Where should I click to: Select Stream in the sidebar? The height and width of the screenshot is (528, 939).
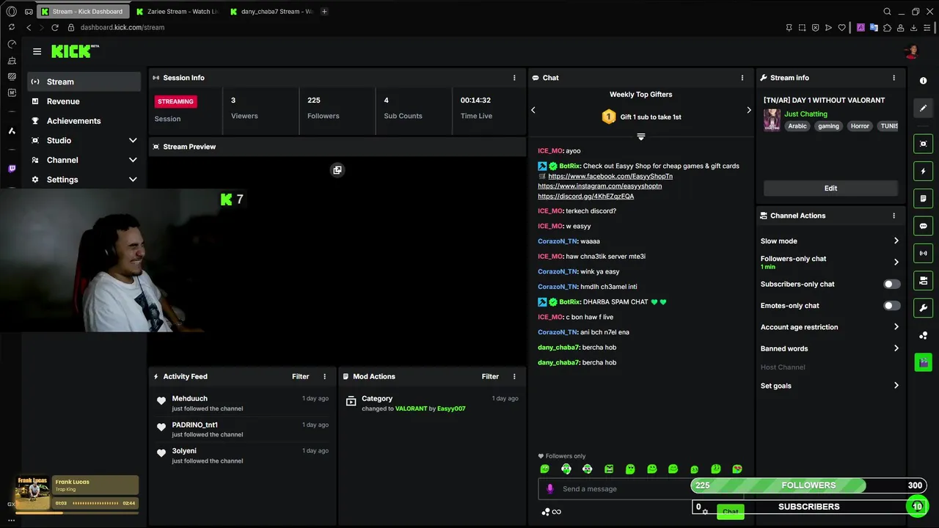coord(84,81)
